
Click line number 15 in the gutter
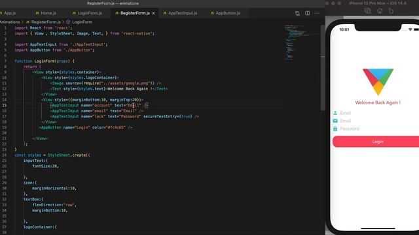[5, 105]
